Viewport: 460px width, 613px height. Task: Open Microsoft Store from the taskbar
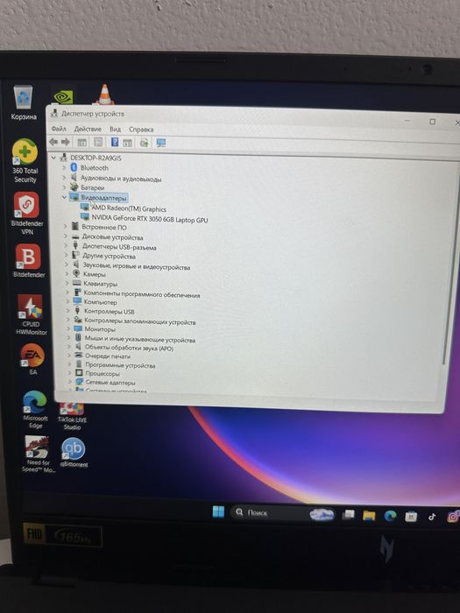411,517
